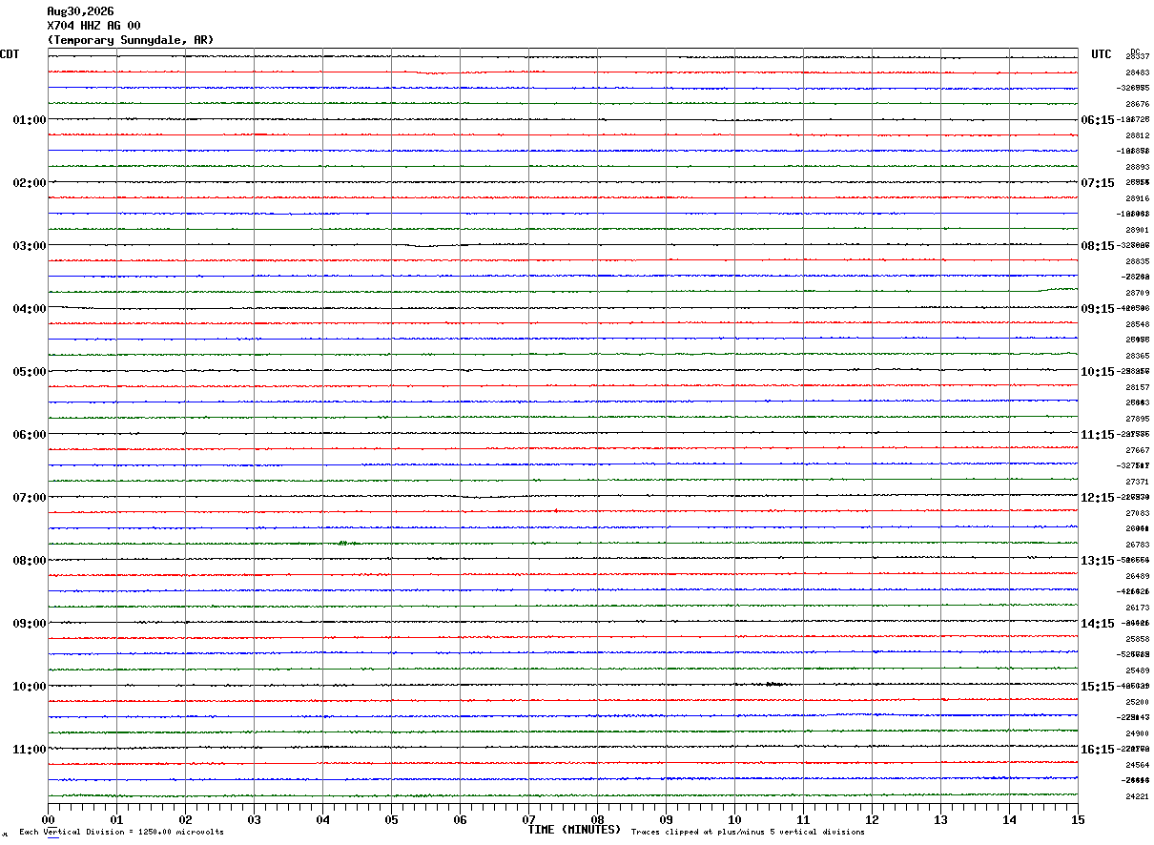Select the 16:15 UTC row label

1097,750
